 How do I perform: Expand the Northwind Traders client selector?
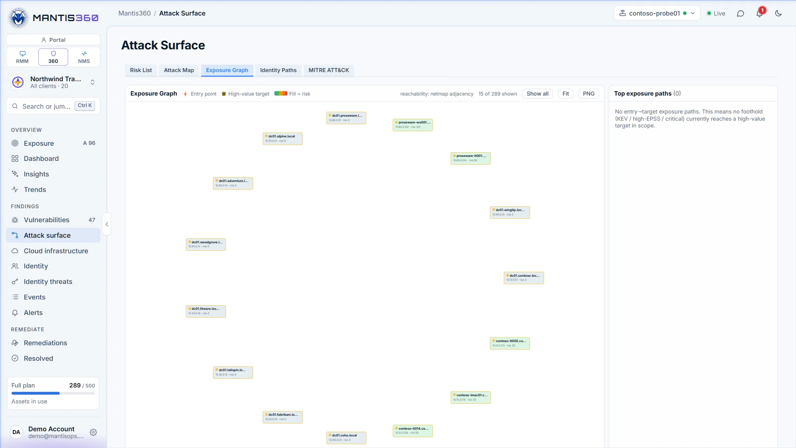click(53, 82)
